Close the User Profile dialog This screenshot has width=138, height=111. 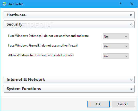click(x=132, y=4)
